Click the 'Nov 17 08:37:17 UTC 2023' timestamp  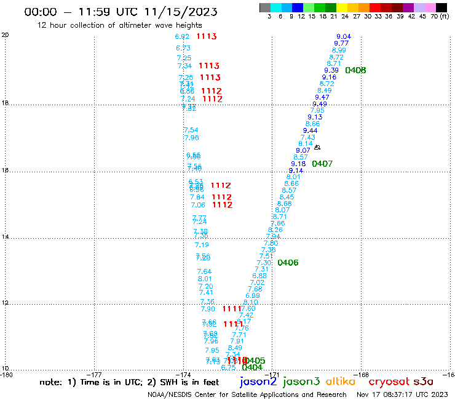pyautogui.click(x=402, y=394)
